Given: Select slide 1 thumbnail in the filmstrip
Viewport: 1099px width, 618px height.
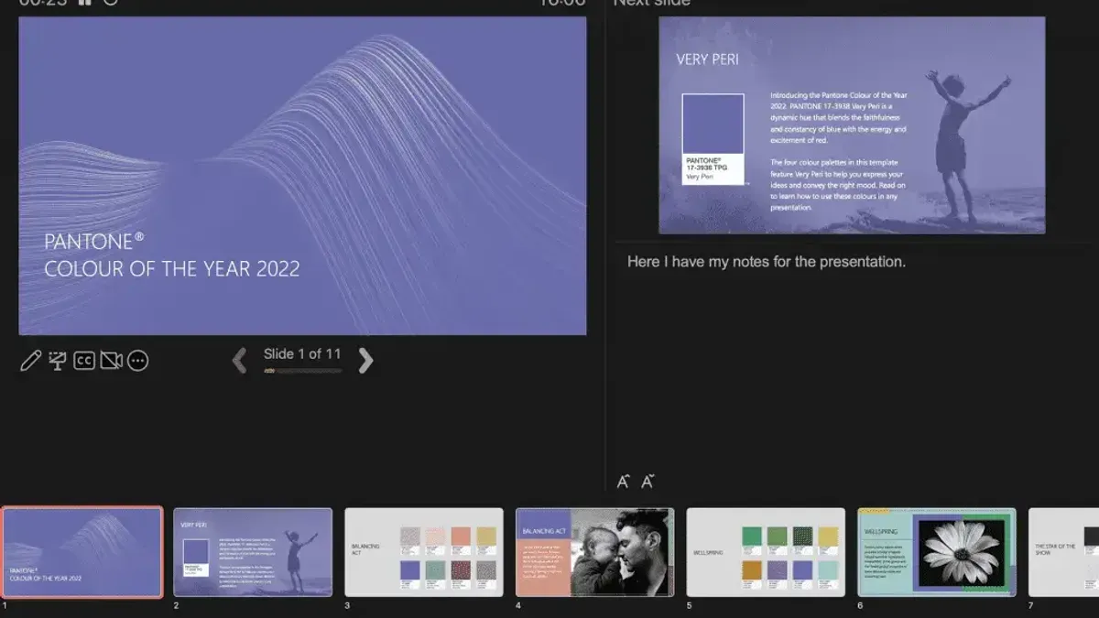Looking at the screenshot, I should coord(82,552).
